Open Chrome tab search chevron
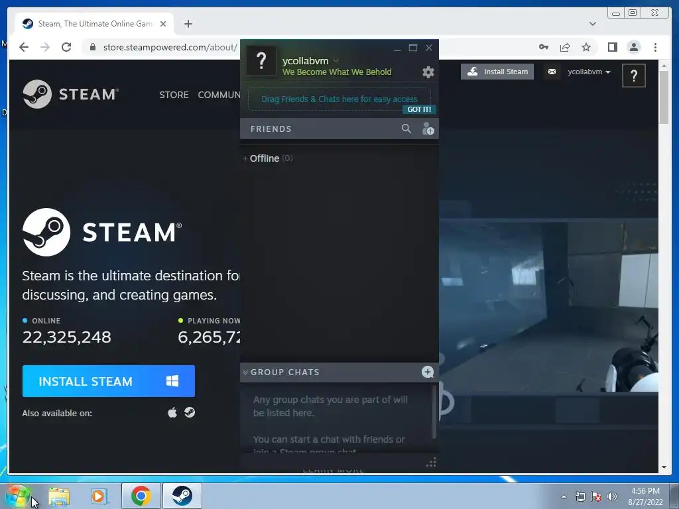This screenshot has height=509, width=679. [x=593, y=24]
